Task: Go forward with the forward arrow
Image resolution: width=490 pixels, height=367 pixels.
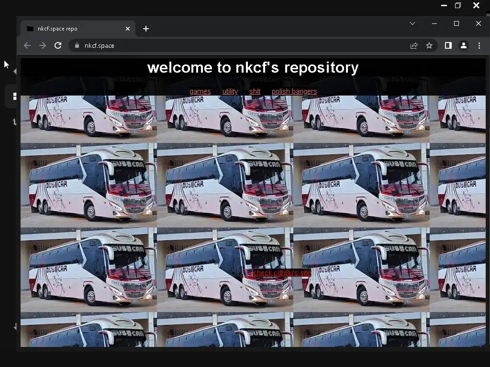Action: (x=43, y=45)
